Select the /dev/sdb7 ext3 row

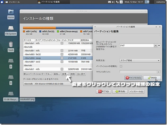pos(58,62)
